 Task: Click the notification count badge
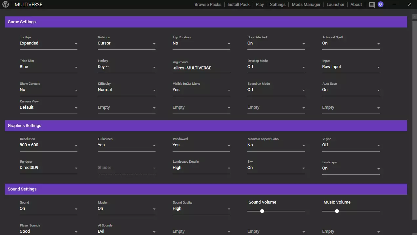tap(381, 4)
